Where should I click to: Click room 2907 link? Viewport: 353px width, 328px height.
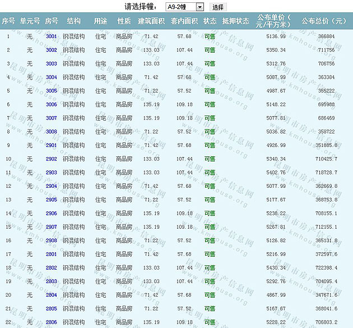click(x=52, y=227)
